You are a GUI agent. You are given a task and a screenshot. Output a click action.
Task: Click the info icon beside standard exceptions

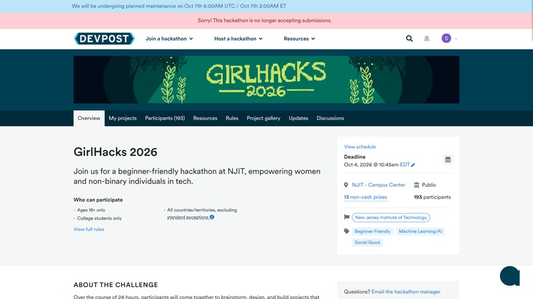pyautogui.click(x=212, y=217)
